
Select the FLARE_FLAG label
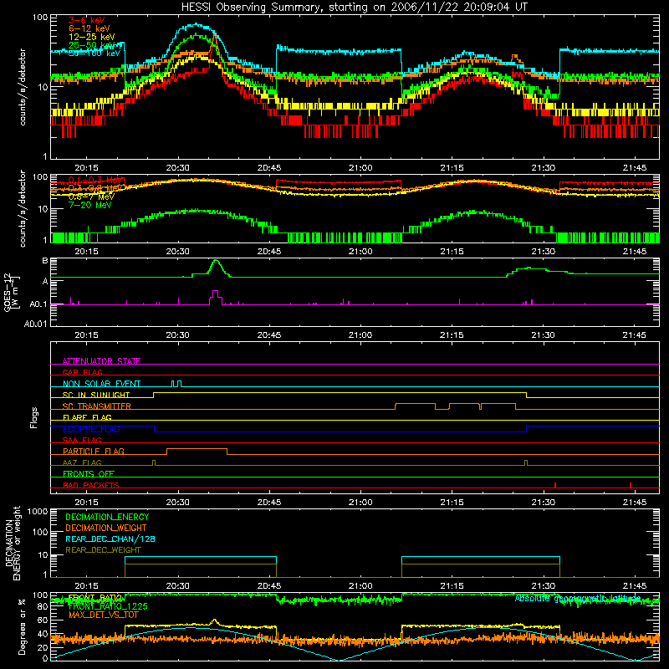tap(87, 417)
